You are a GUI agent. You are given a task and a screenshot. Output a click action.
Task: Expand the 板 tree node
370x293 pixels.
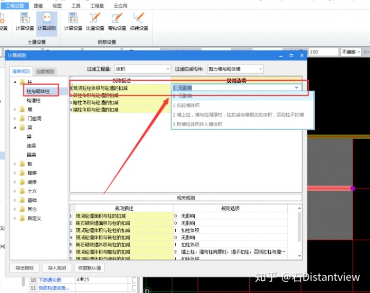pyautogui.click(x=15, y=163)
